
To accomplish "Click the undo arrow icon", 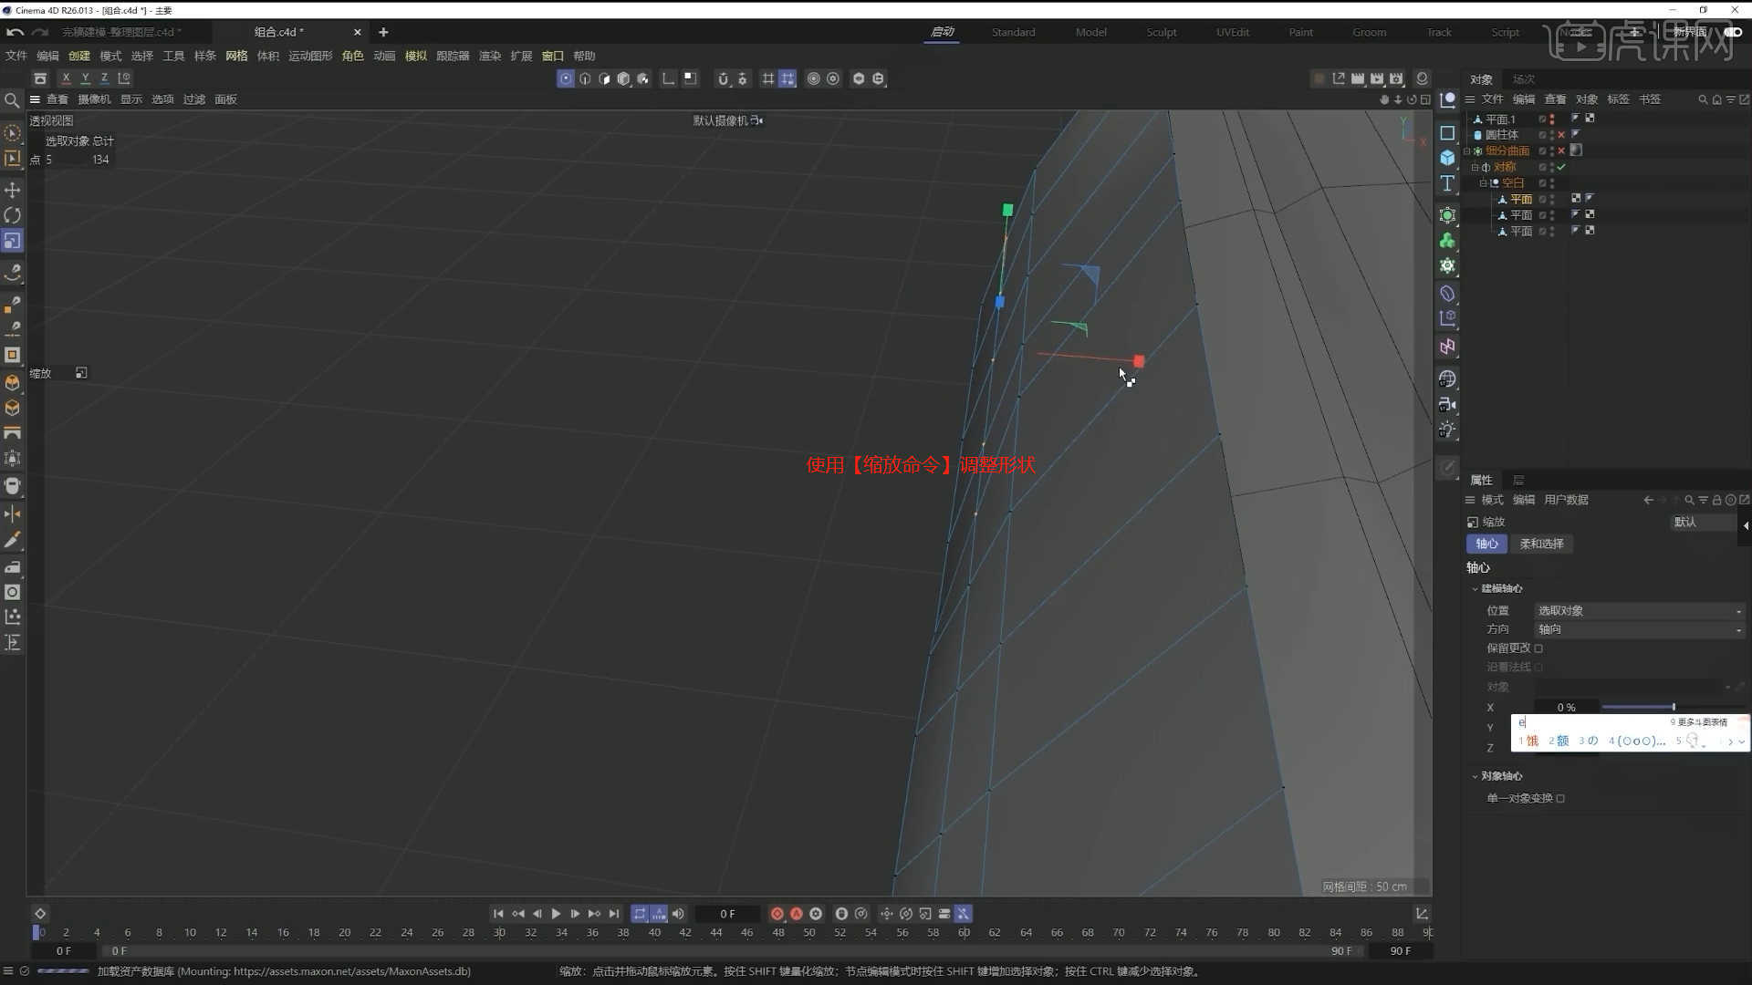I will 15,32.
